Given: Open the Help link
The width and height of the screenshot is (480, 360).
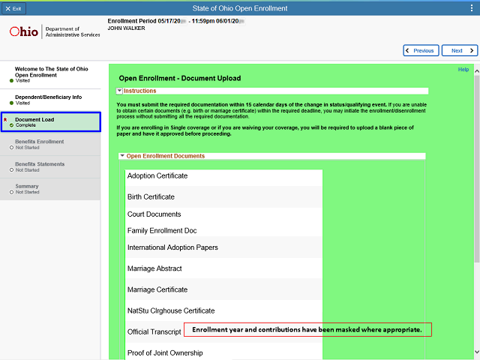Looking at the screenshot, I should (463, 70).
